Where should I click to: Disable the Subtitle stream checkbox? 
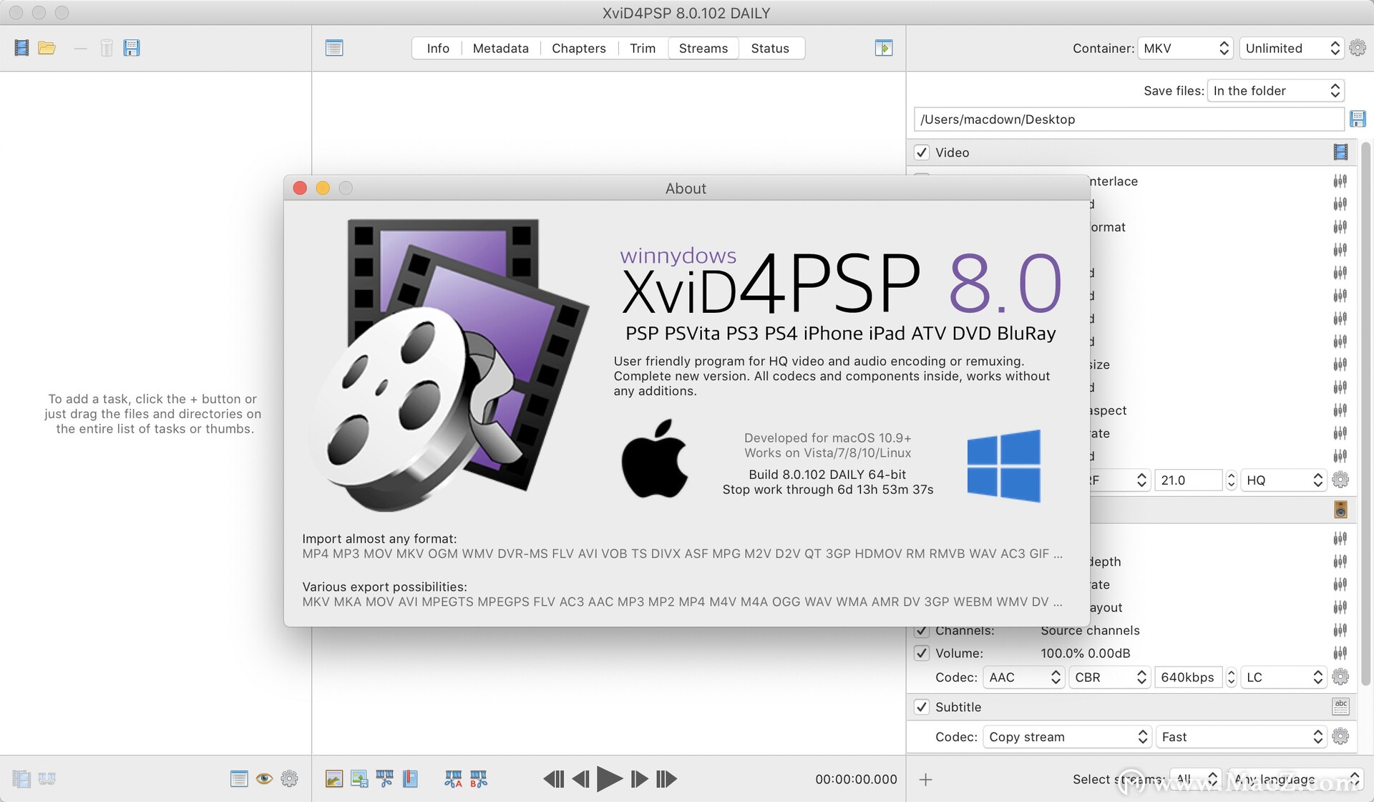(922, 707)
